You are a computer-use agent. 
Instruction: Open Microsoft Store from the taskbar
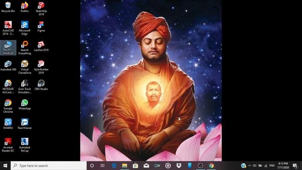coord(135,166)
